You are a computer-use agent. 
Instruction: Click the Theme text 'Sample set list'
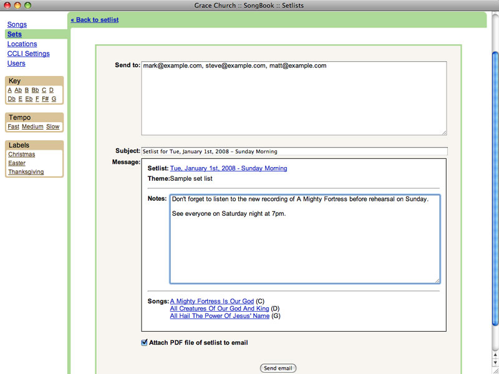click(x=191, y=179)
